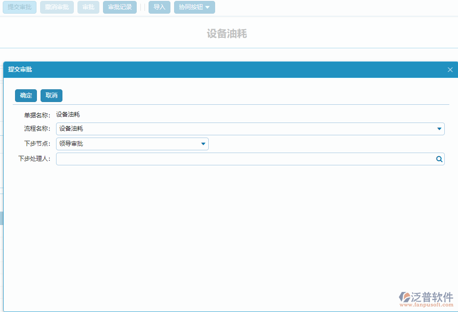Open the www.fanpusoft.com link
Screen dimensions: 458x312
427,306
